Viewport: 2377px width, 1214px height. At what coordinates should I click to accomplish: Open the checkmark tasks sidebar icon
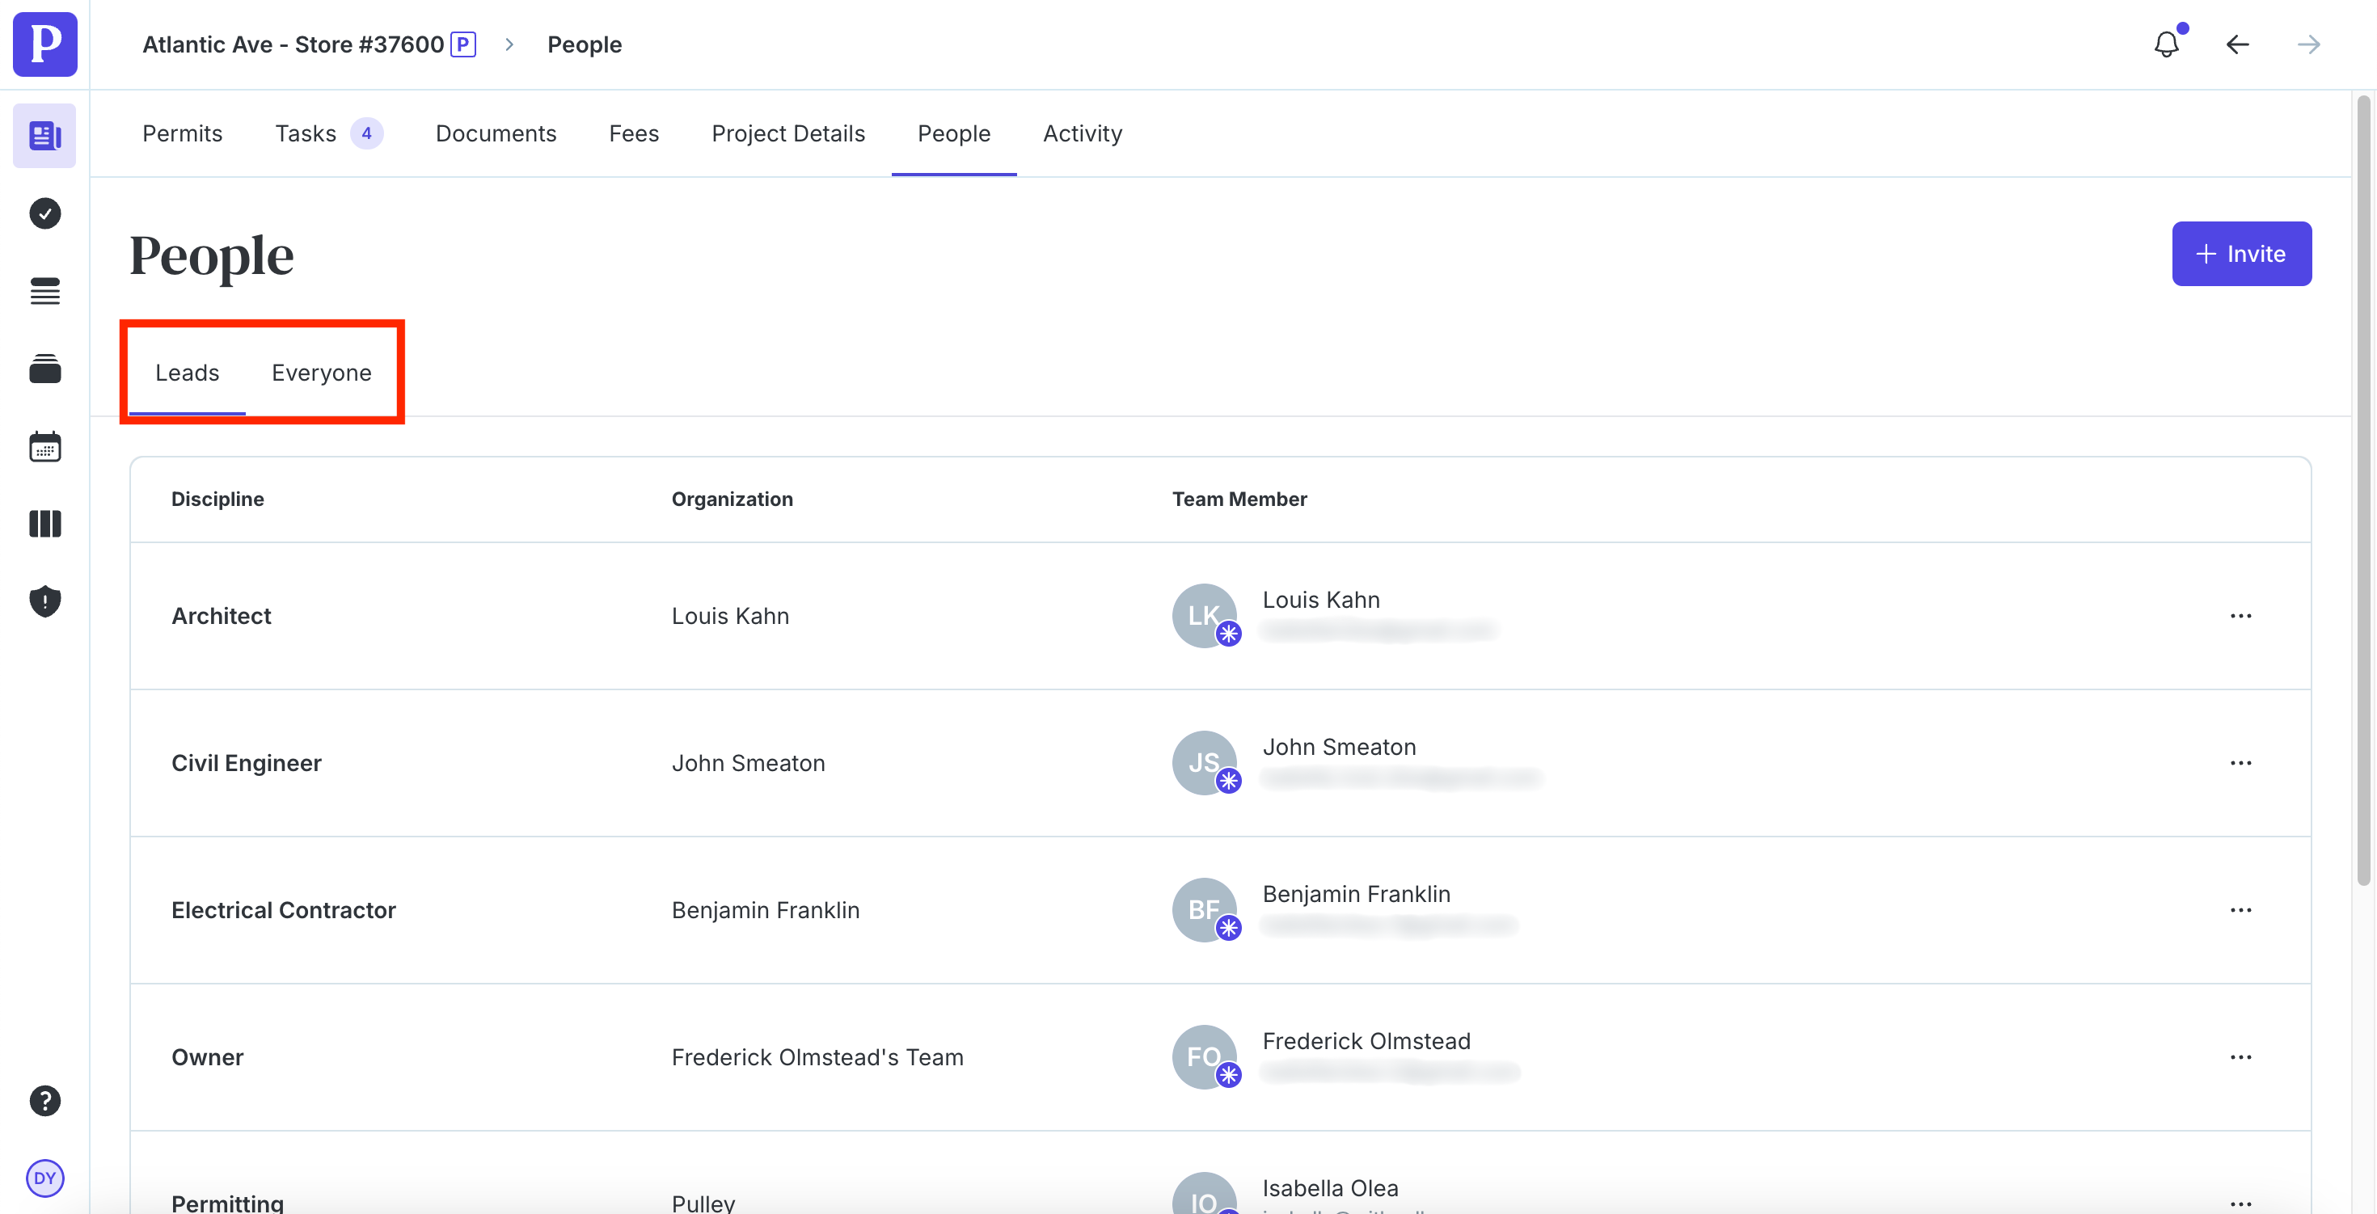pos(44,213)
